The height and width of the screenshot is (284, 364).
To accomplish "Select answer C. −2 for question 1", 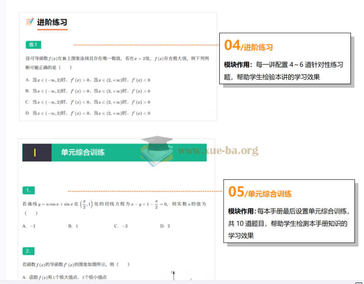I will pos(121,226).
